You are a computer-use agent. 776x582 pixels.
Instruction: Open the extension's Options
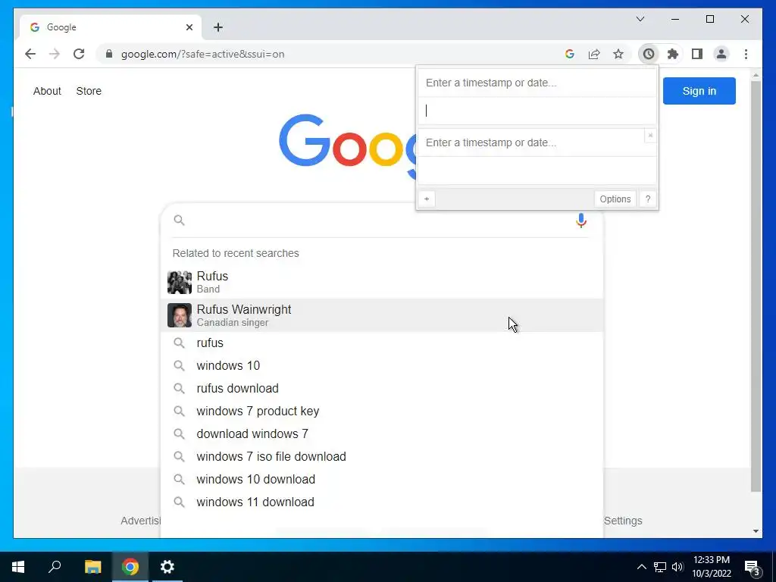coord(615,199)
